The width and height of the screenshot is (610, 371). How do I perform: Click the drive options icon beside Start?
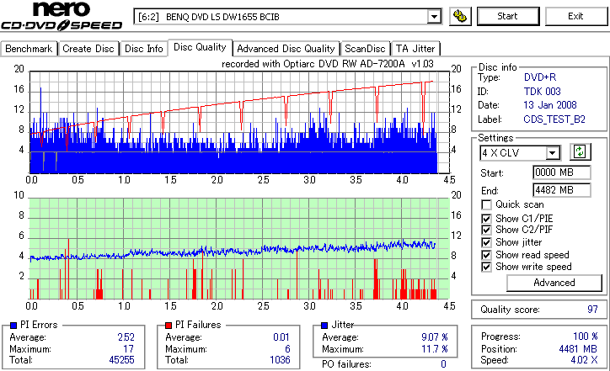pos(460,16)
